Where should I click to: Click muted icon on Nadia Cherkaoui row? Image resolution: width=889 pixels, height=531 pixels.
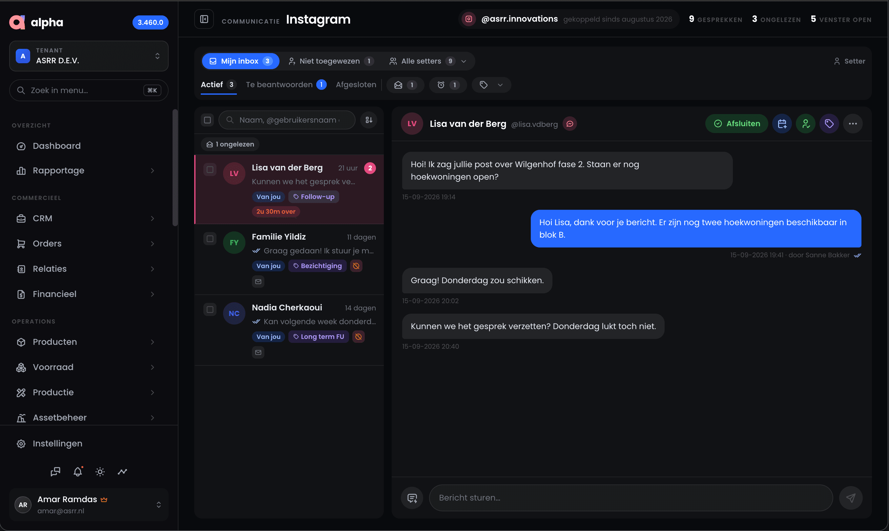click(x=359, y=337)
